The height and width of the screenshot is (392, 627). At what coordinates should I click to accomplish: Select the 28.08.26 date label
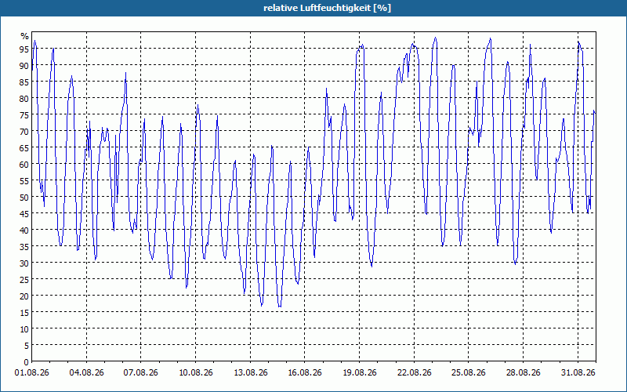(523, 373)
